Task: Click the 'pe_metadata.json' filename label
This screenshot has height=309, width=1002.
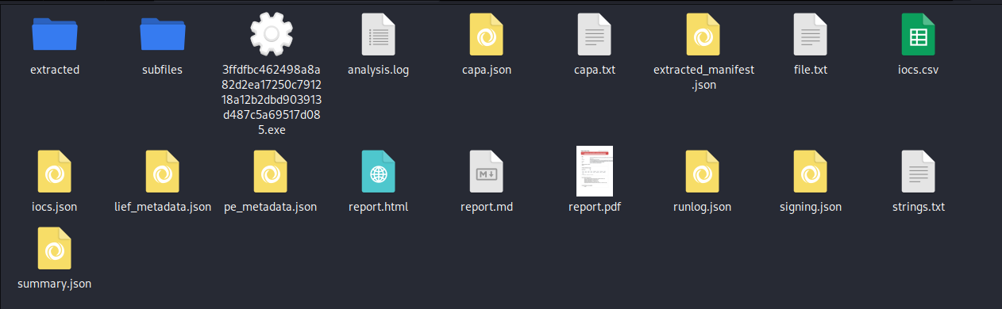Action: [x=271, y=208]
